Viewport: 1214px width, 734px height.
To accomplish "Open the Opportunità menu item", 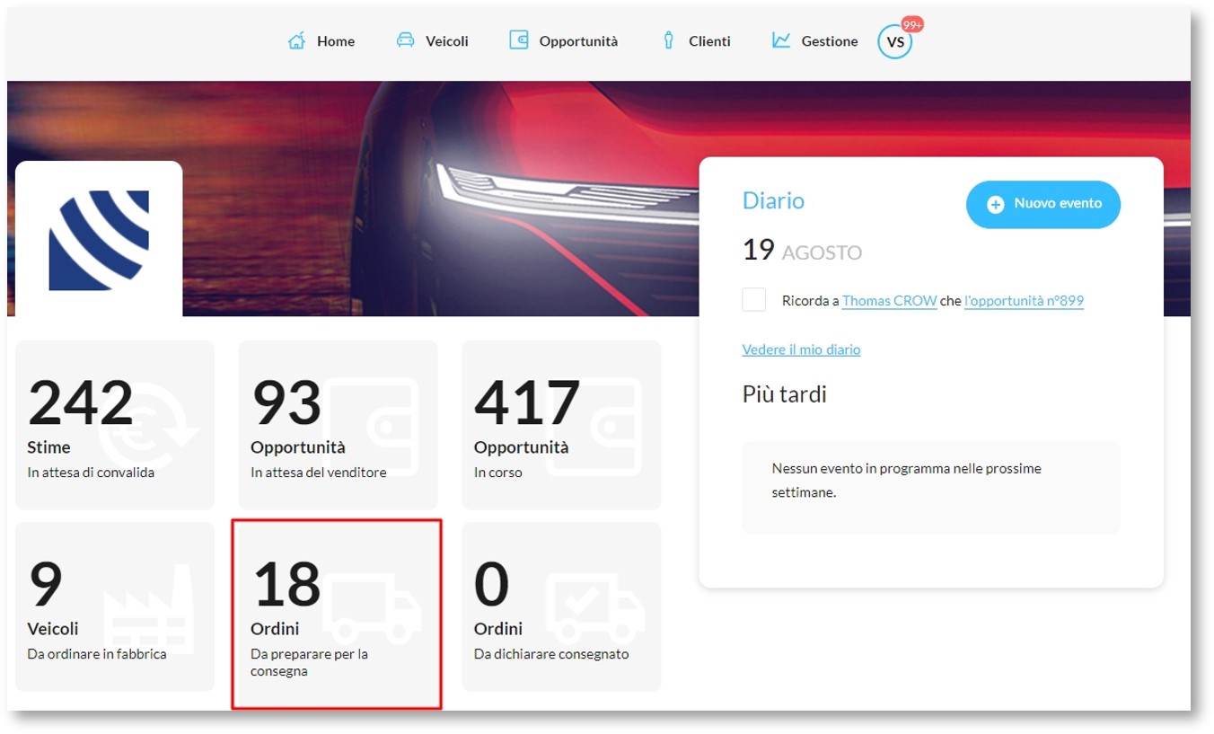I will click(564, 40).
